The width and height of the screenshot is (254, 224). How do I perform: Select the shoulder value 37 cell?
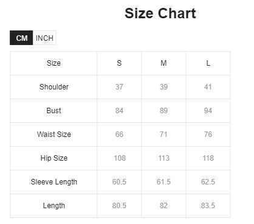119,87
